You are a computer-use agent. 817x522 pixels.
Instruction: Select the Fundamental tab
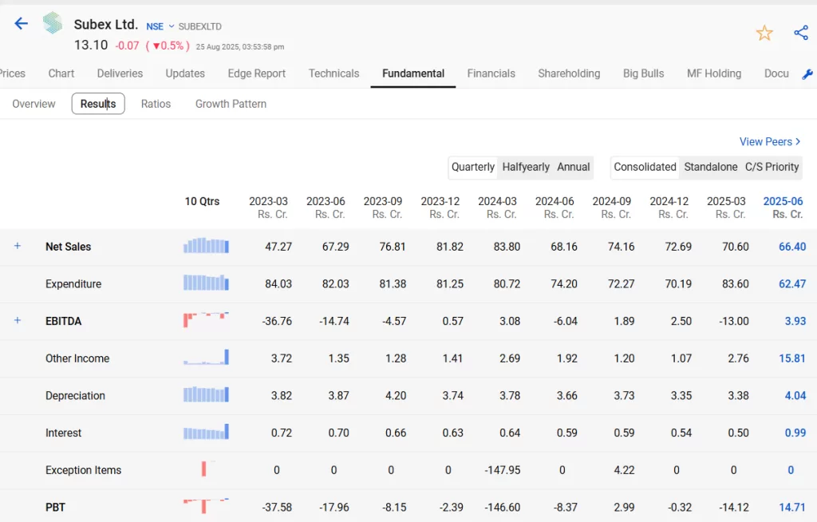[x=413, y=73]
